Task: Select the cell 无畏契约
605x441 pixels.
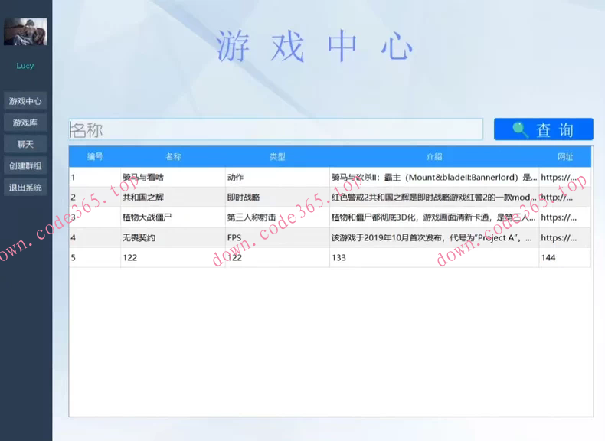Action: pyautogui.click(x=173, y=237)
